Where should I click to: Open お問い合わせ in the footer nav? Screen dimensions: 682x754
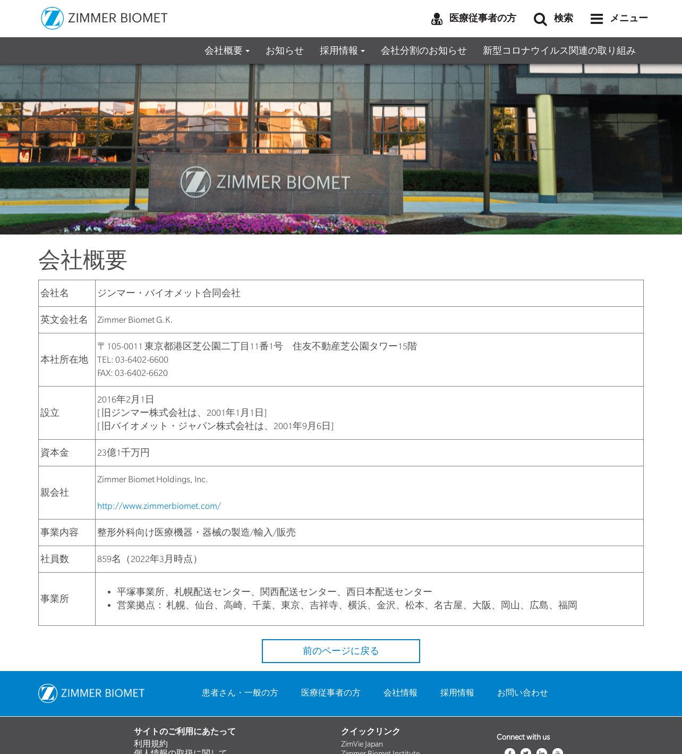click(523, 693)
